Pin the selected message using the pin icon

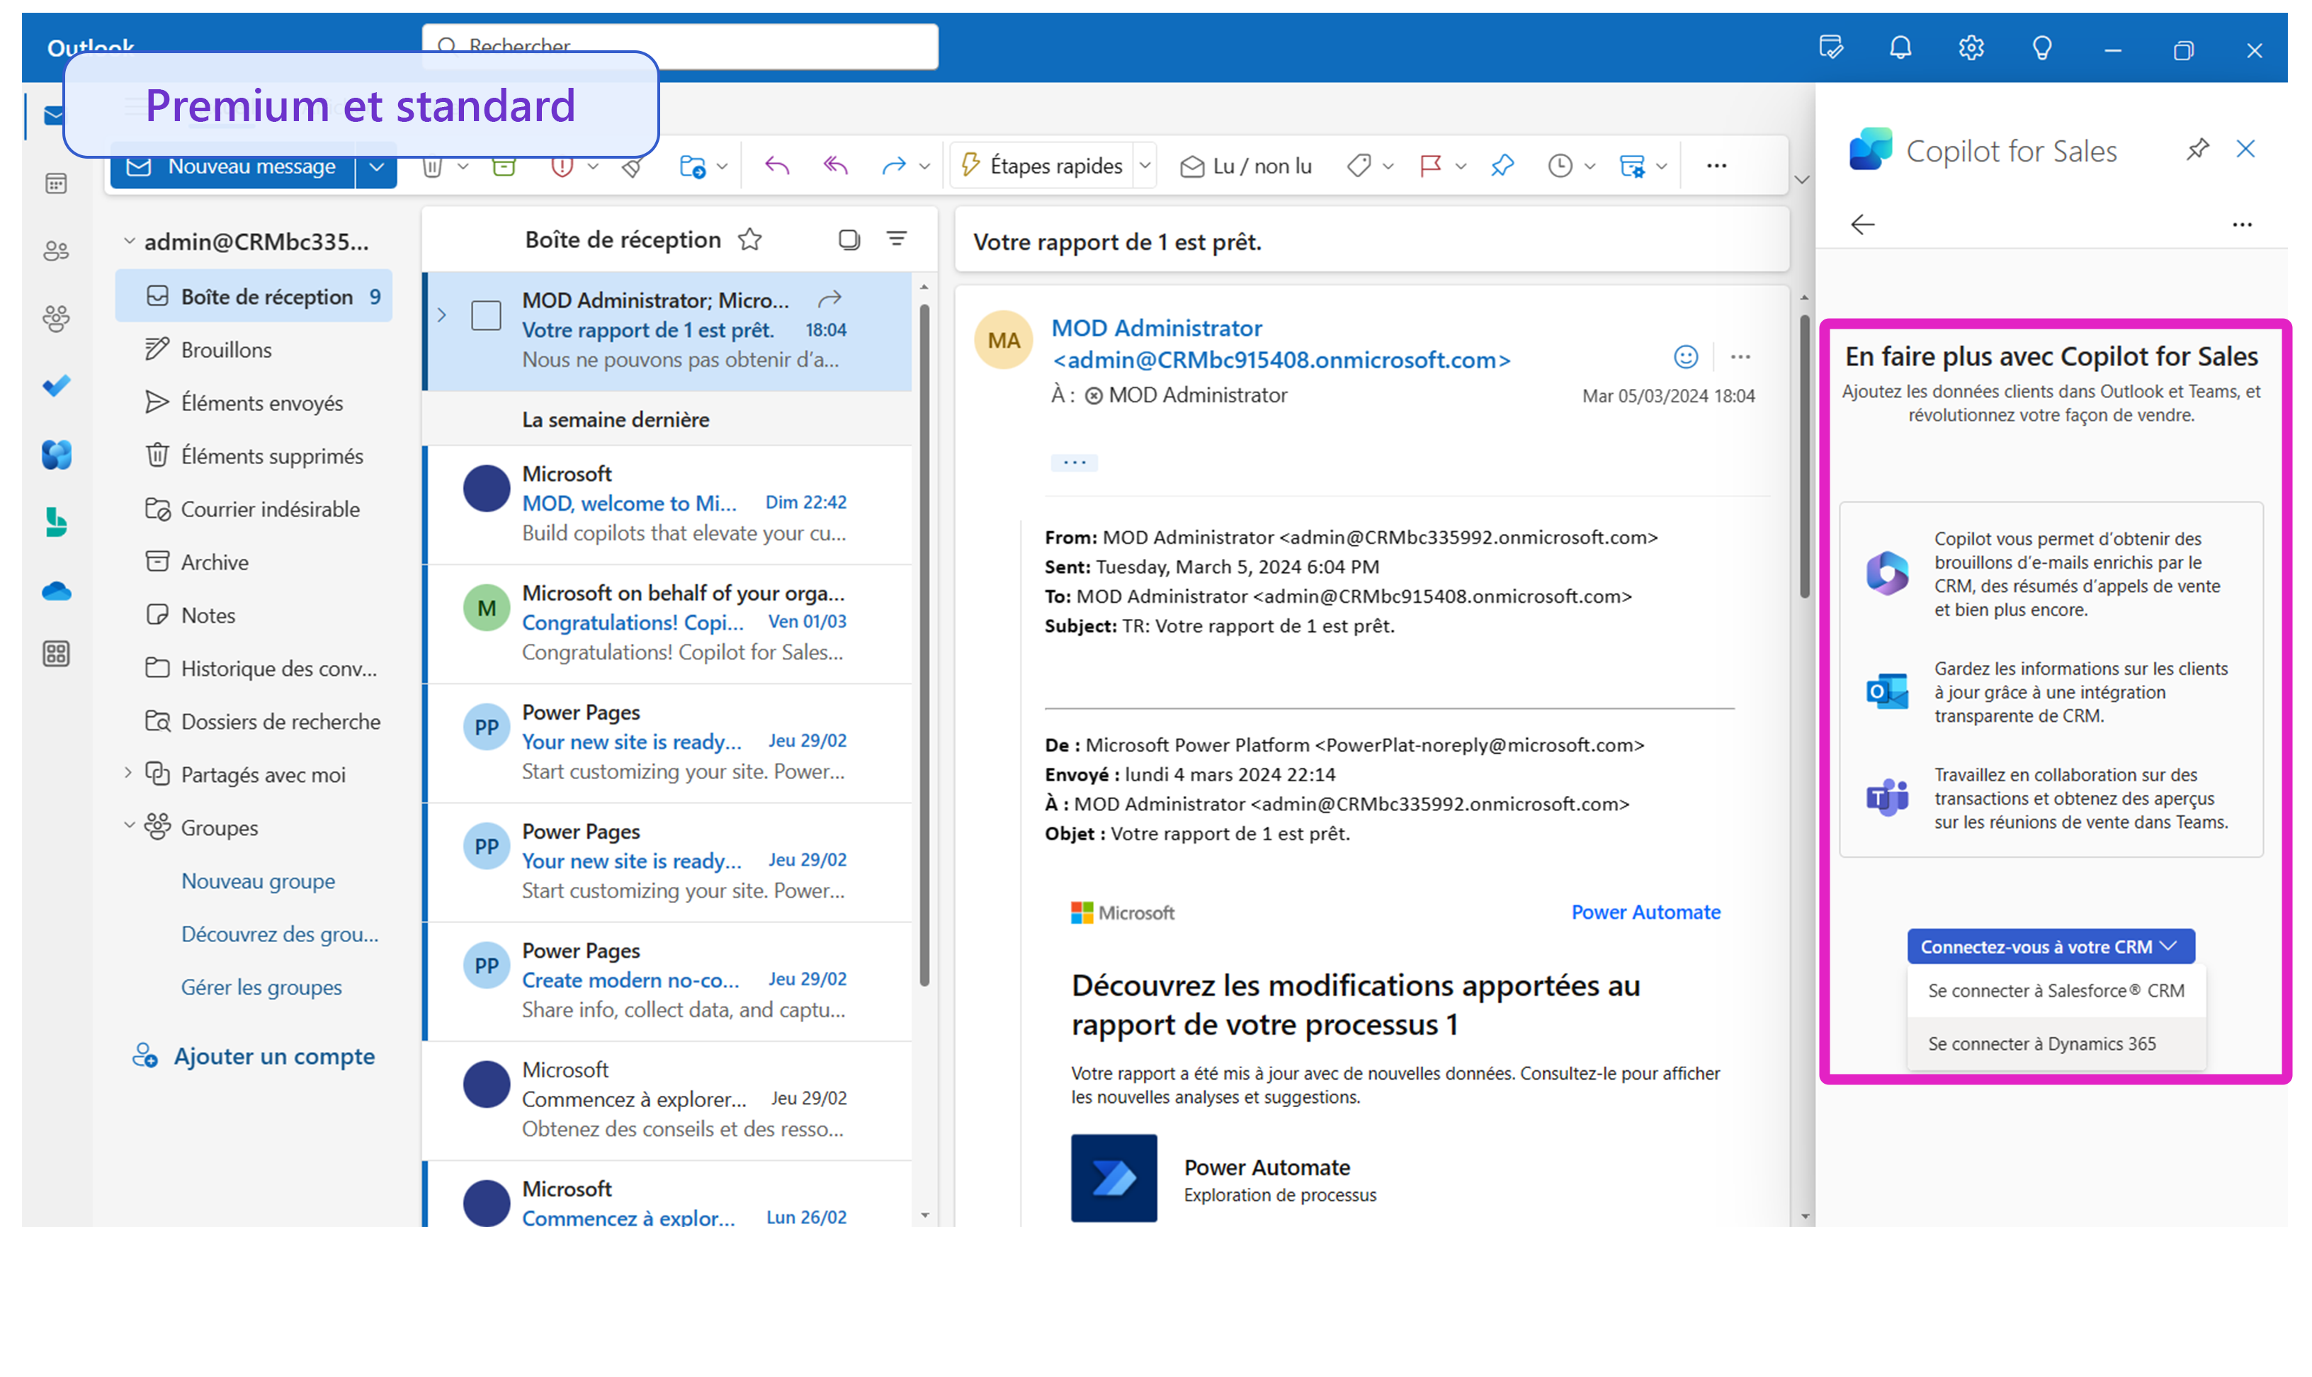1502,165
